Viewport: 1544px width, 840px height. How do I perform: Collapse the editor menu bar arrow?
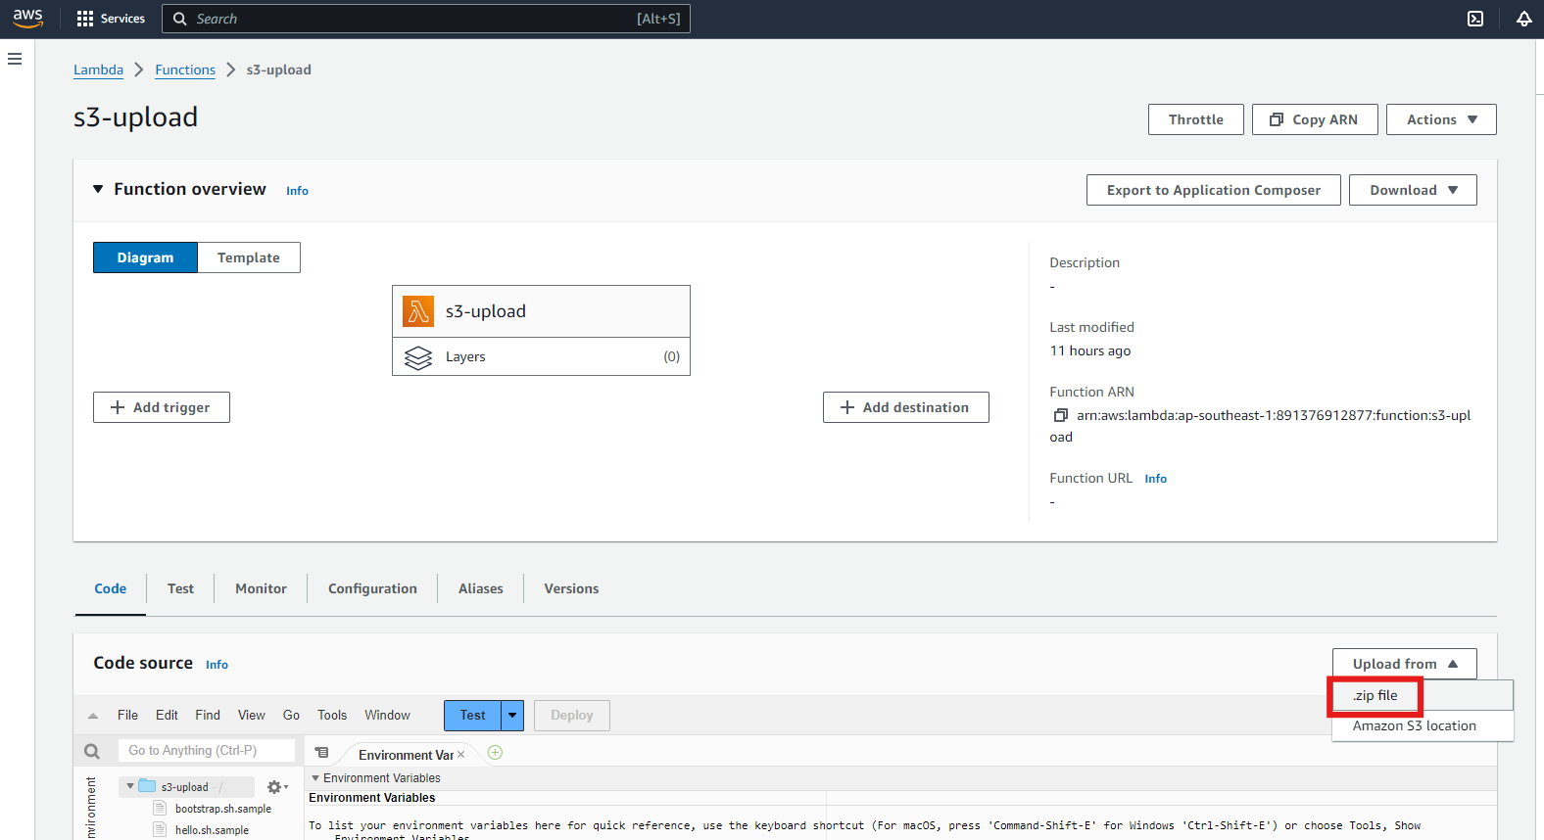93,716
